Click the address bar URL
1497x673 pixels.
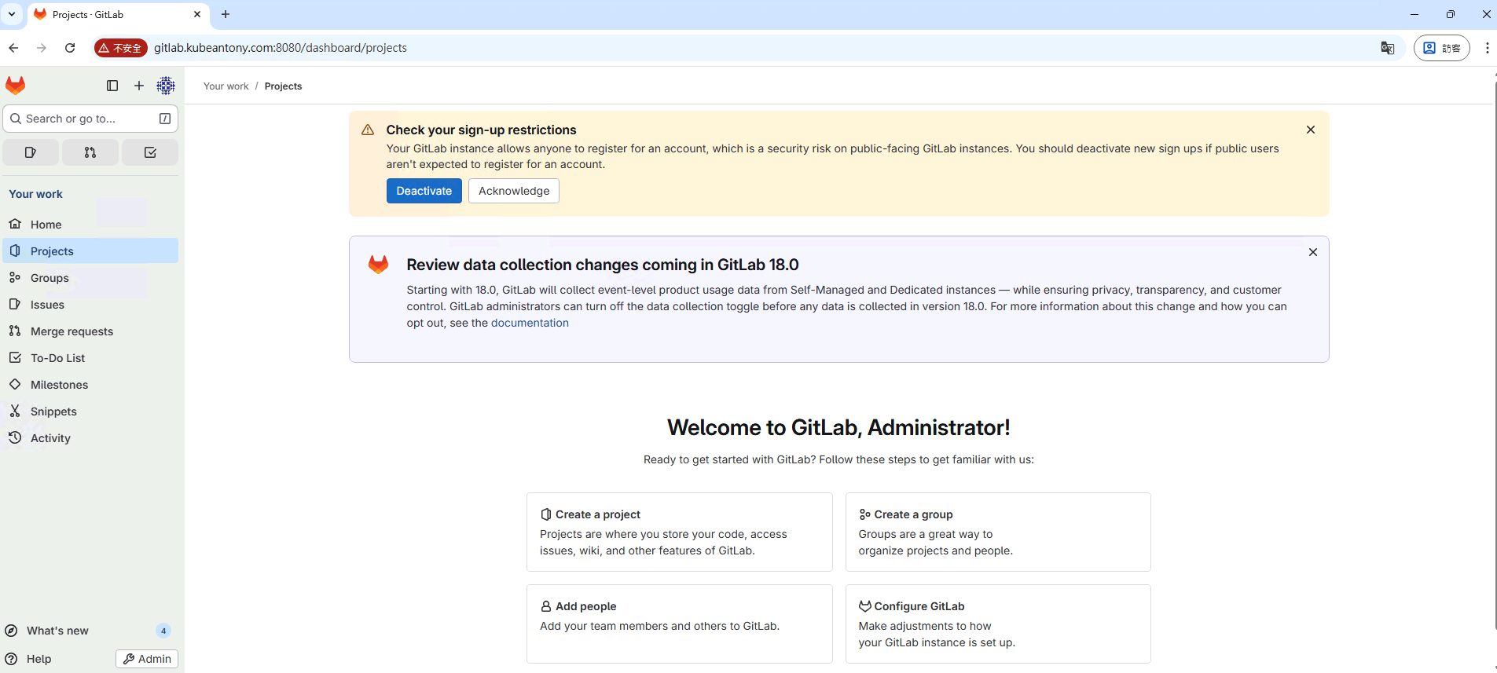[x=281, y=48]
